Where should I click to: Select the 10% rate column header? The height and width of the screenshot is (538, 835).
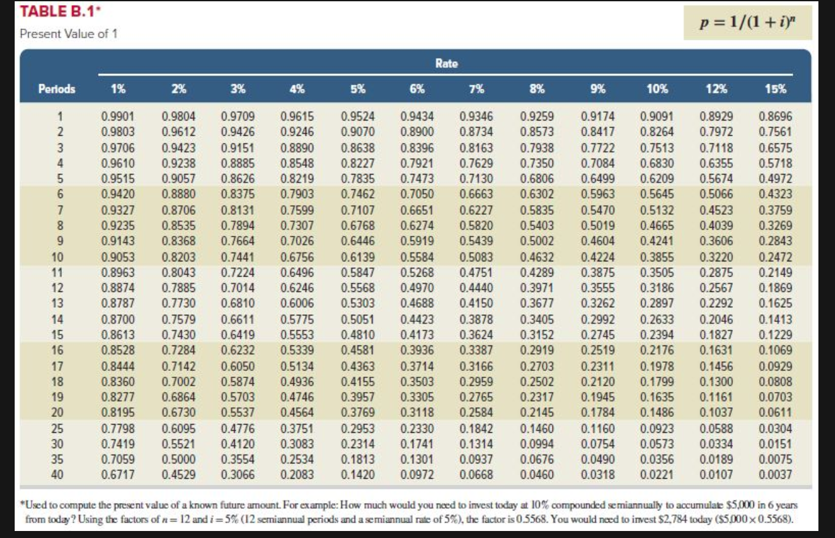tap(657, 89)
